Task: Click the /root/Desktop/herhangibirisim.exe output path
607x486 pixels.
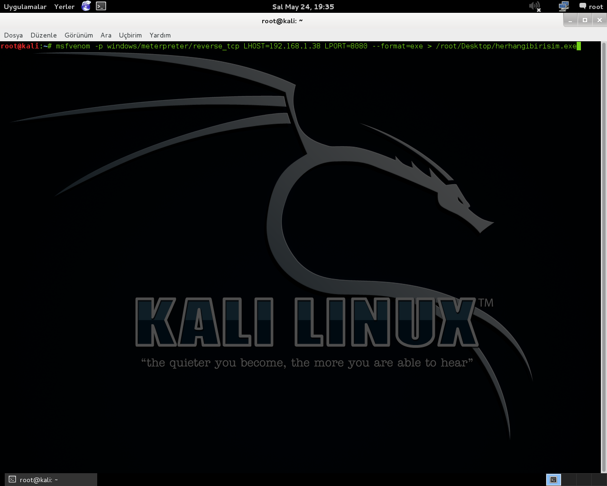Action: [506, 46]
